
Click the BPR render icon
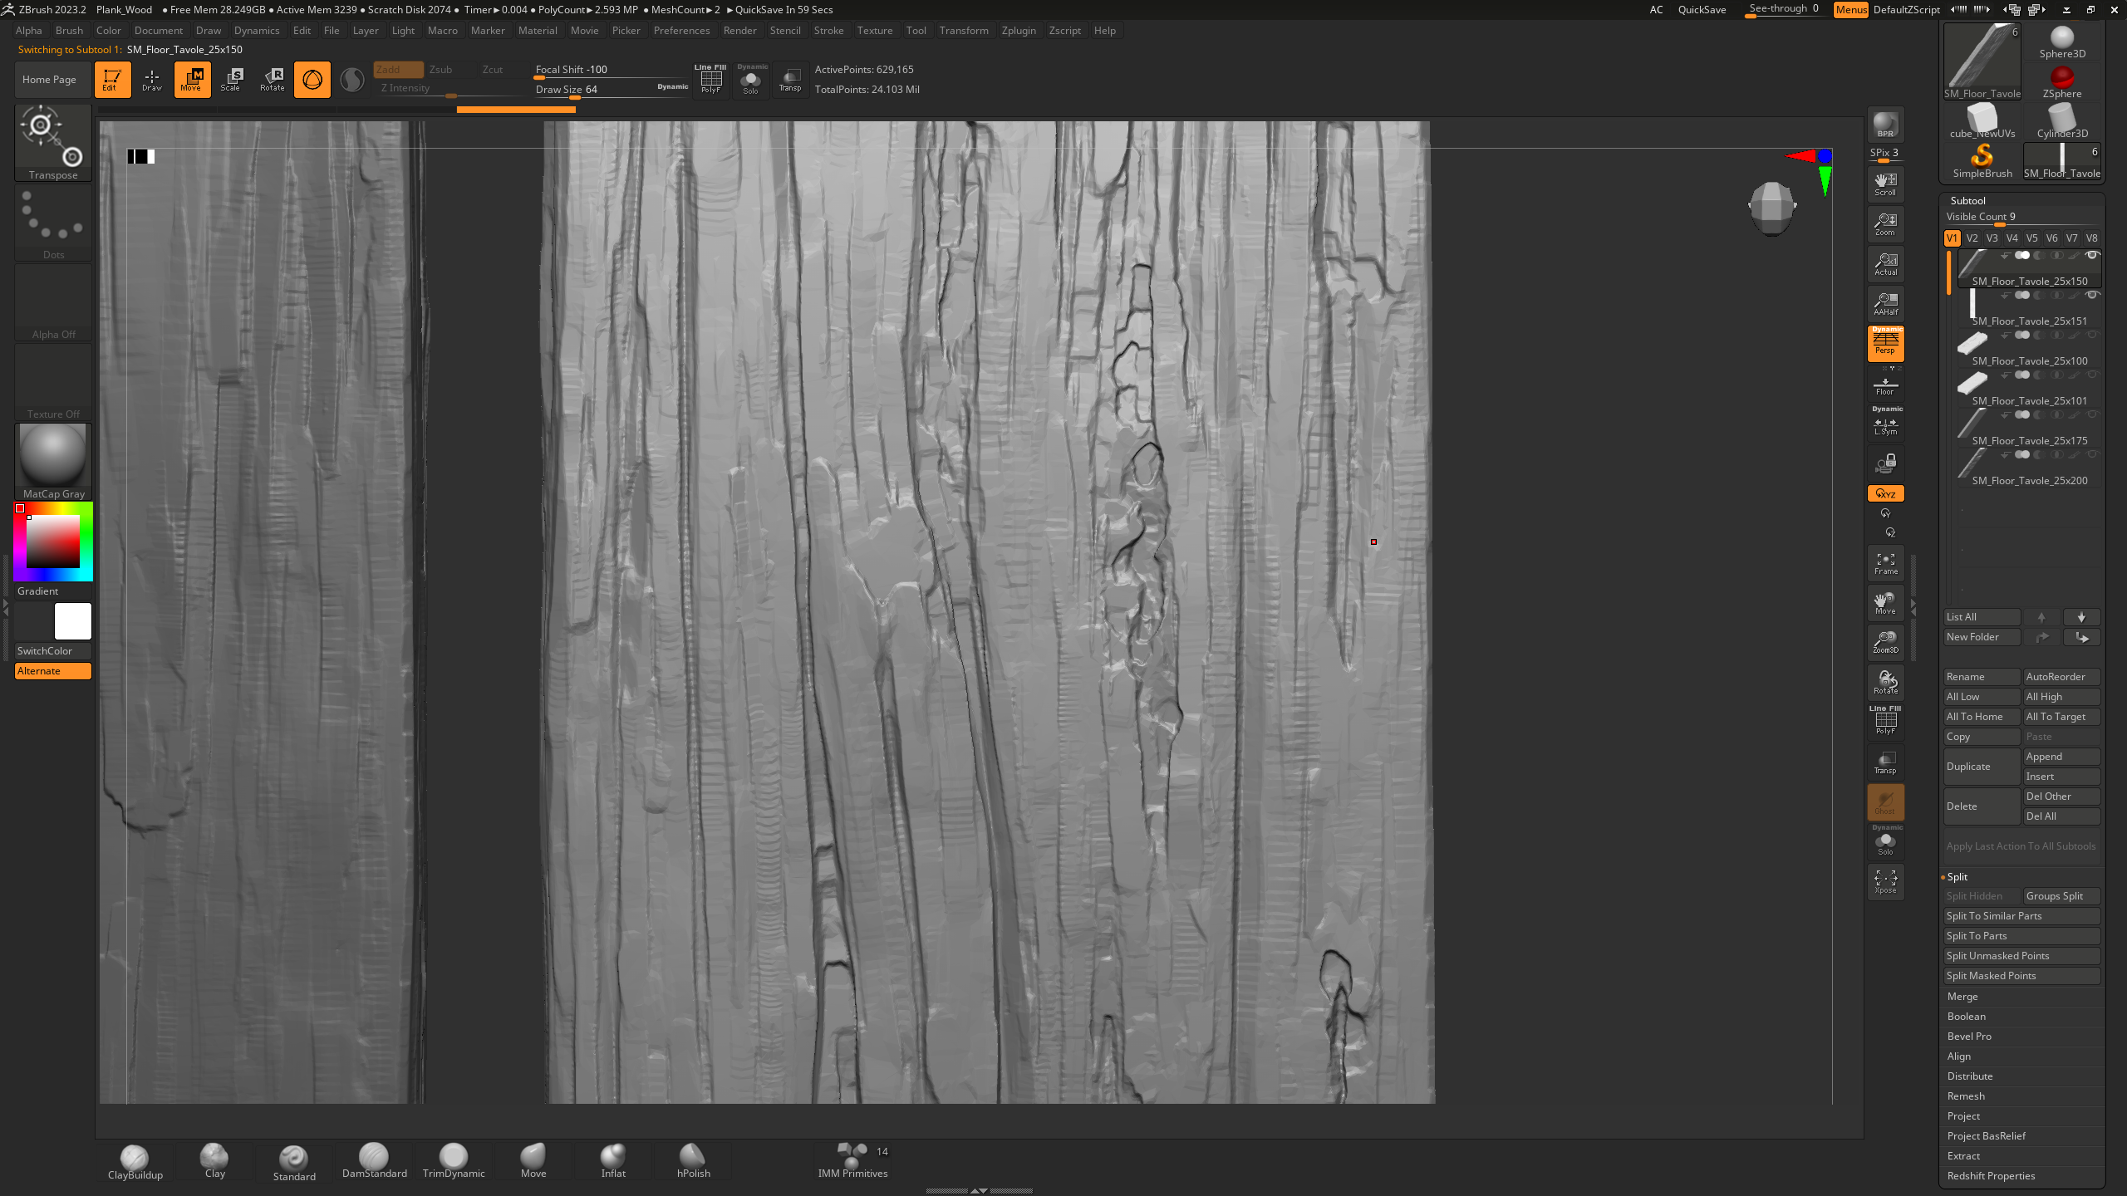(x=1885, y=125)
